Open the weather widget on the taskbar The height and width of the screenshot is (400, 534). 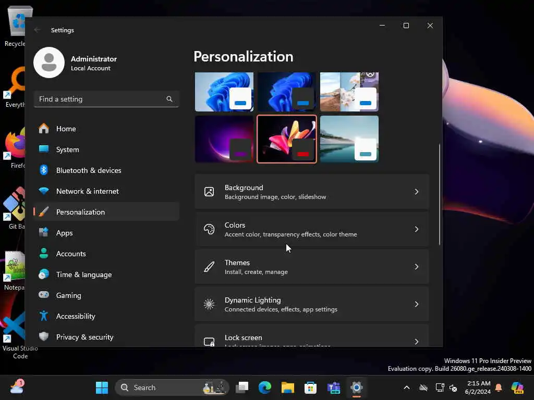[17, 387]
